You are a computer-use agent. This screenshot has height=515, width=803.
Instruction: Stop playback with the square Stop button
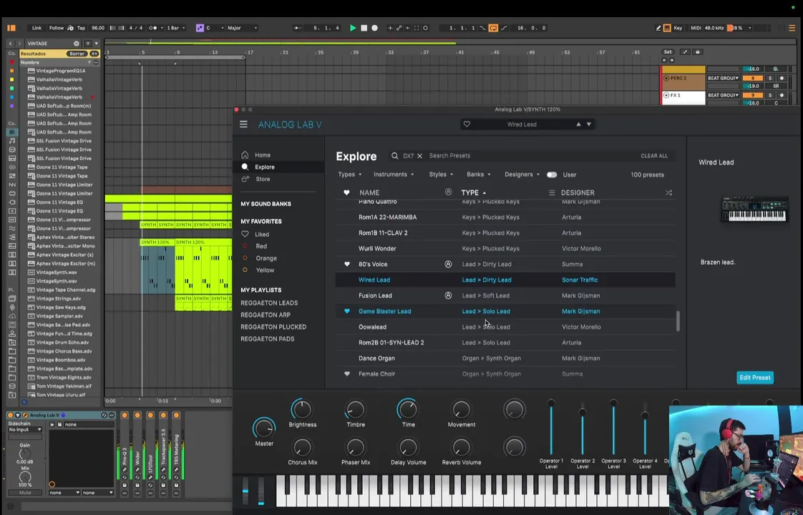[364, 28]
